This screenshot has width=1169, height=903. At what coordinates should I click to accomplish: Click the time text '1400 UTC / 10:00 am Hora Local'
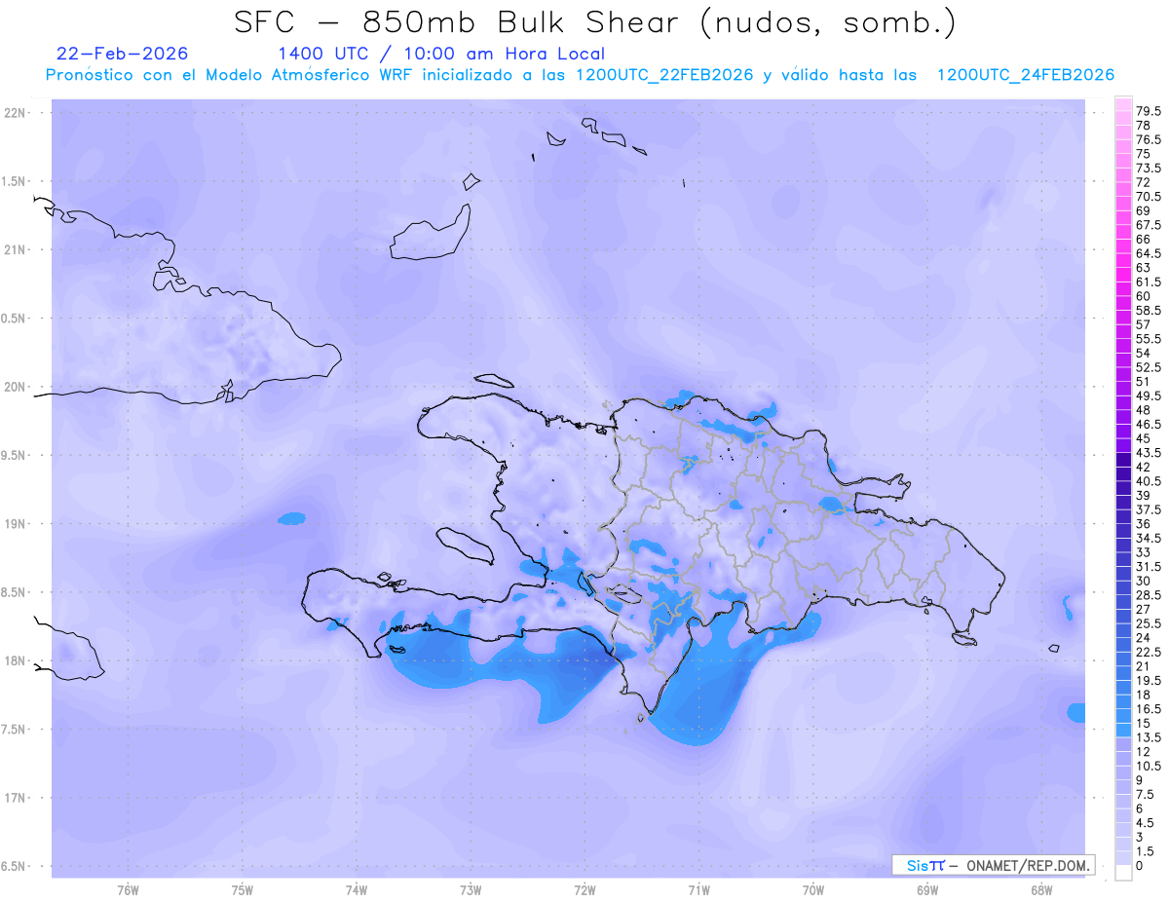pos(441,55)
